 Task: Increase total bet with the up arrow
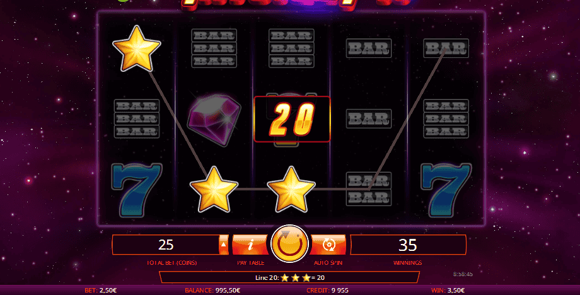point(224,245)
